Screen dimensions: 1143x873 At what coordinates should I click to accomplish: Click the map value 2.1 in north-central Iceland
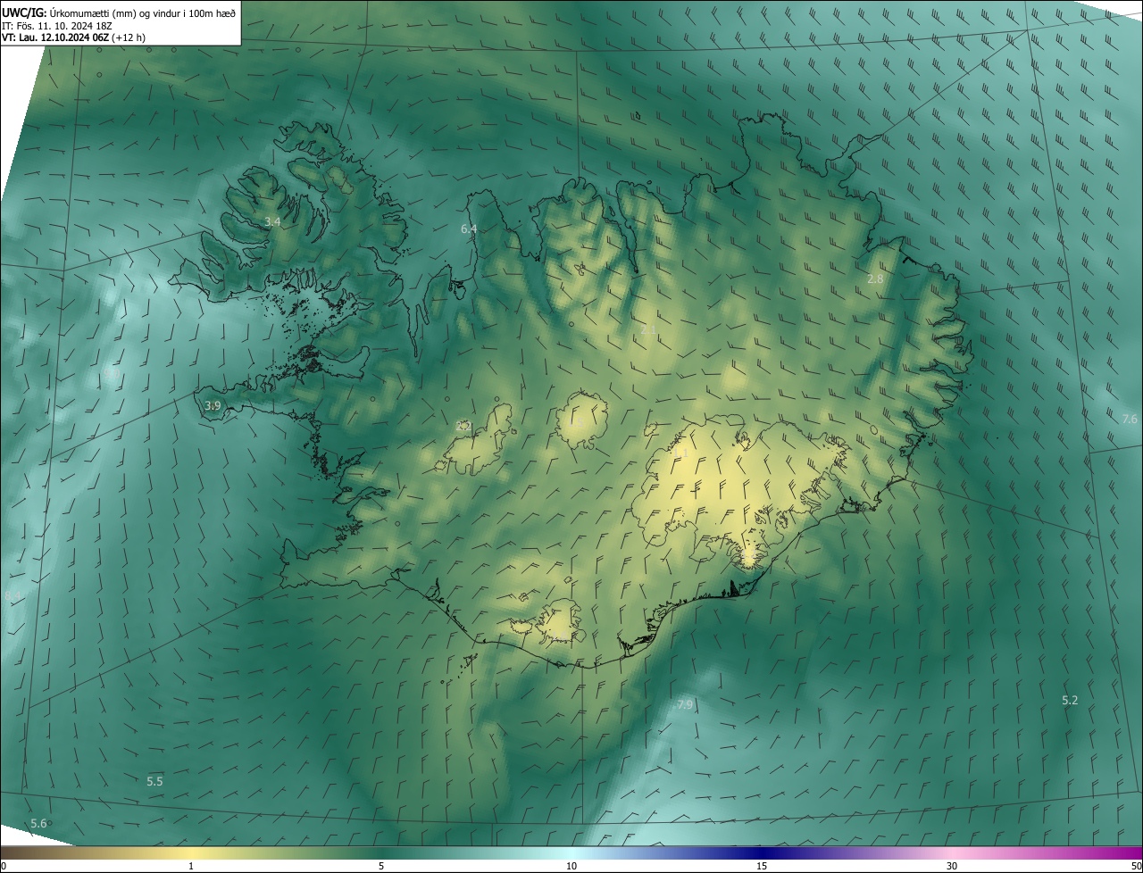point(649,330)
